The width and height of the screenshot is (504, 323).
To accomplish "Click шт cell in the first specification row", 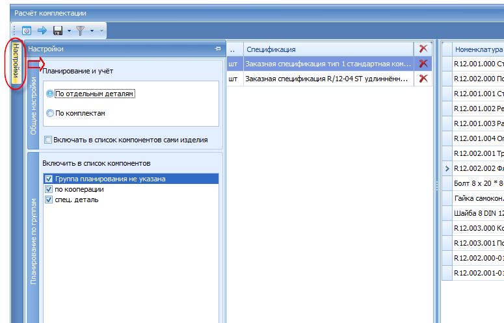I will pyautogui.click(x=235, y=64).
